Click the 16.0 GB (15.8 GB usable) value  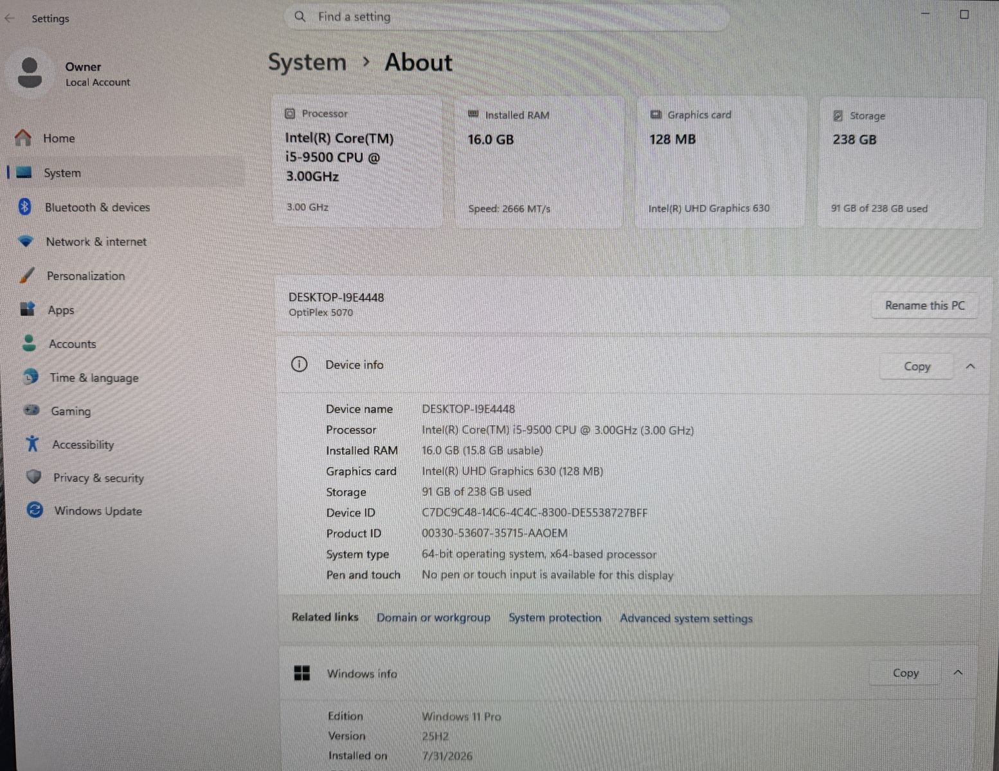click(482, 450)
